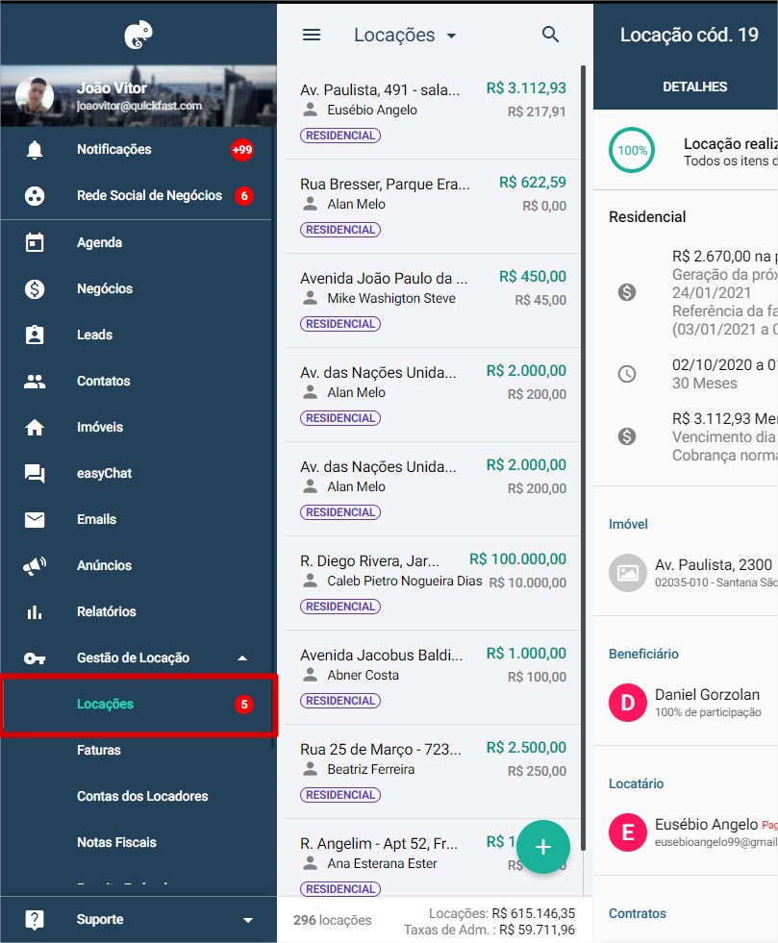Click the person icon beside Mike Washigton Steve

(311, 298)
